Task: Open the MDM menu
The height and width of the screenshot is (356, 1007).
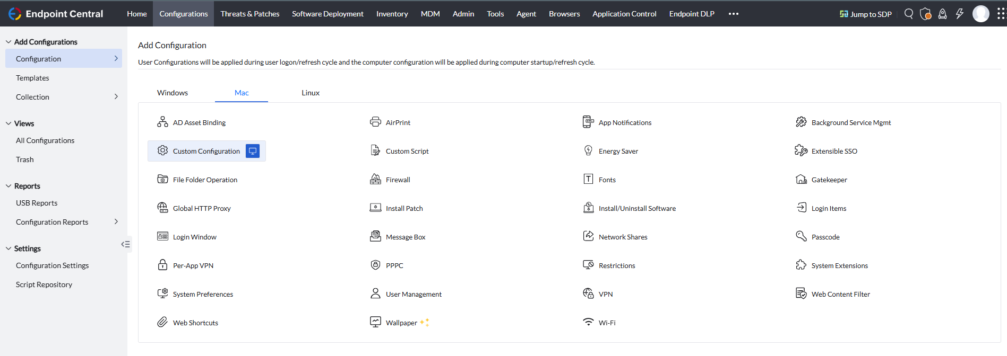Action: tap(431, 14)
